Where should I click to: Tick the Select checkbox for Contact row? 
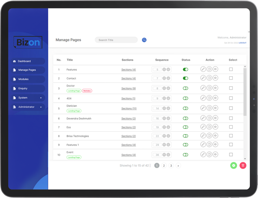pyautogui.click(x=231, y=78)
